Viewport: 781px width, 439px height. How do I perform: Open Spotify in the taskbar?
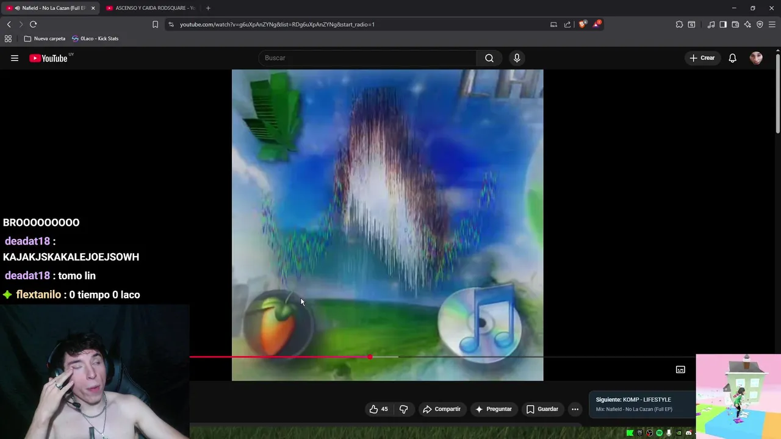pyautogui.click(x=659, y=433)
